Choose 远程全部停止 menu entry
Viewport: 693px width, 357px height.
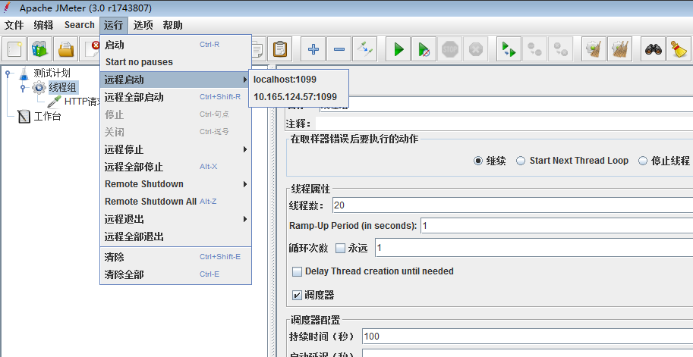pyautogui.click(x=175, y=167)
